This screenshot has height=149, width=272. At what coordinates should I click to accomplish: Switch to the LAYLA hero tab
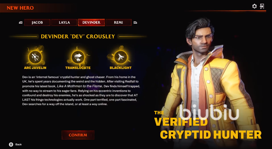(64, 23)
